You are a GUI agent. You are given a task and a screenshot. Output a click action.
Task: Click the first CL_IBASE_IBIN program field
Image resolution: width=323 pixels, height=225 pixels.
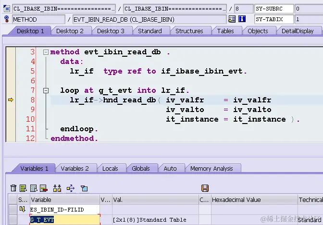click(64, 9)
